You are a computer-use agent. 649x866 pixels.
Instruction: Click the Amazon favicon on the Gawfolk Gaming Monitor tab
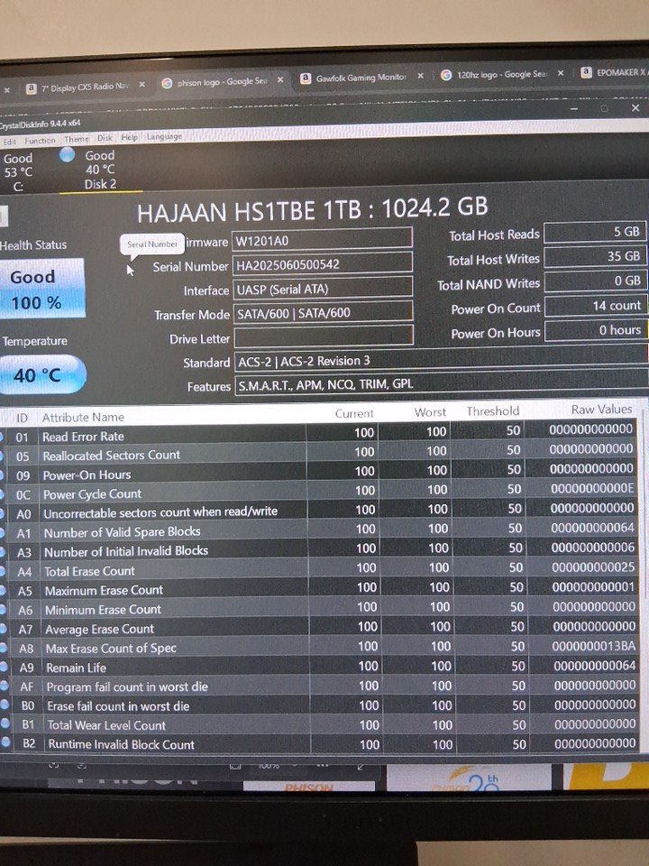tap(306, 78)
